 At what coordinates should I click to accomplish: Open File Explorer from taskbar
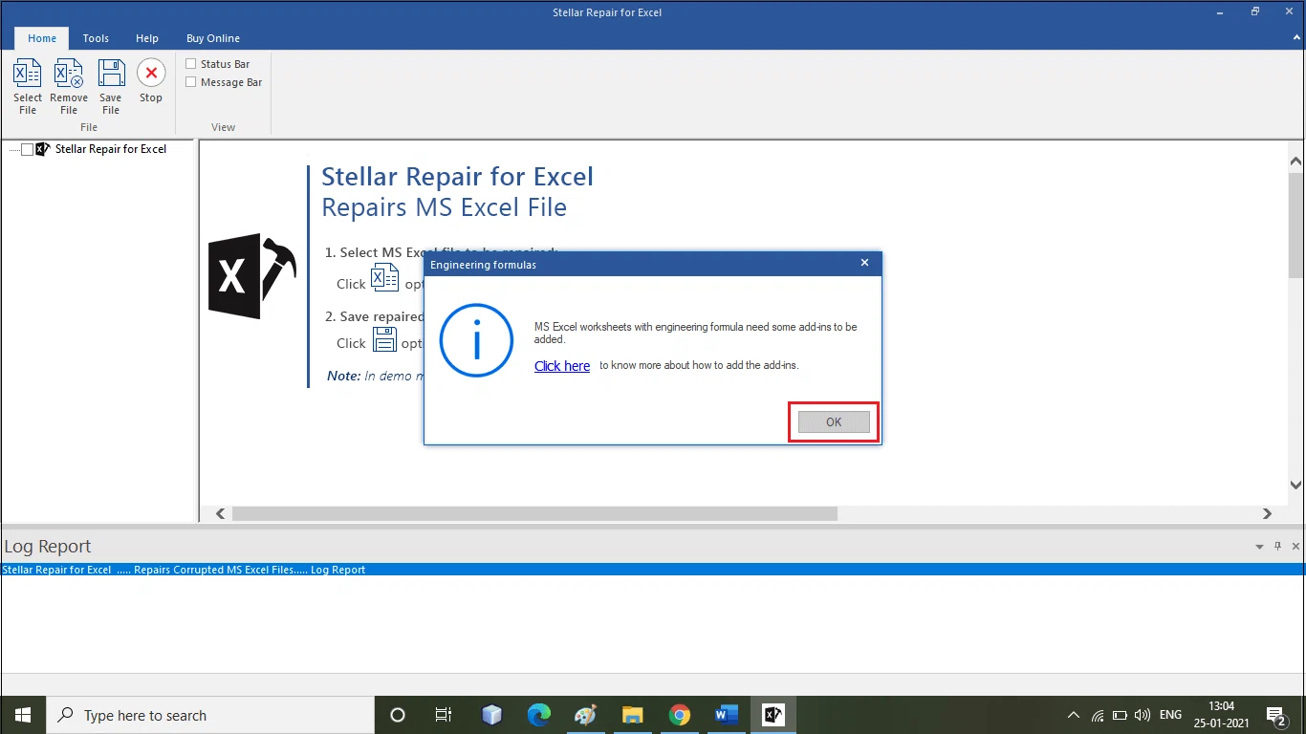point(632,715)
